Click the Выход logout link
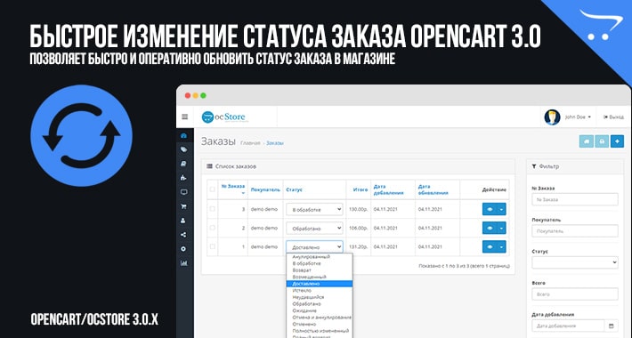 point(613,117)
